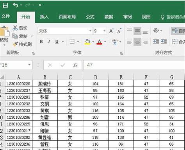Toggle the wrap text button
This screenshot has height=150, width=185.
(x=178, y=31)
